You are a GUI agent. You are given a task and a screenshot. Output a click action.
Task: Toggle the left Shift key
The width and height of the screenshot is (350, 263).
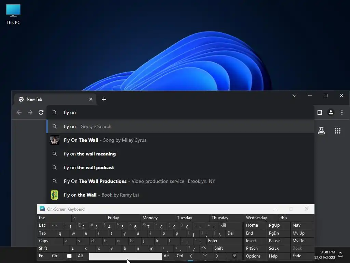click(x=53, y=248)
